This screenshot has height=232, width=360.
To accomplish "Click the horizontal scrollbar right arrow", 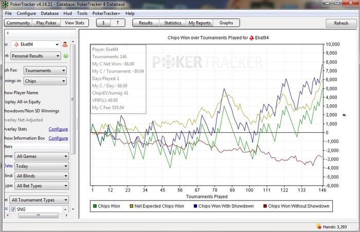I will [66, 216].
